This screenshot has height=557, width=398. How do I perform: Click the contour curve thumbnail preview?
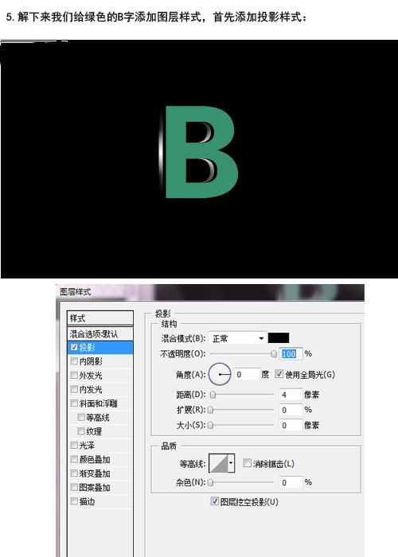pyautogui.click(x=219, y=463)
